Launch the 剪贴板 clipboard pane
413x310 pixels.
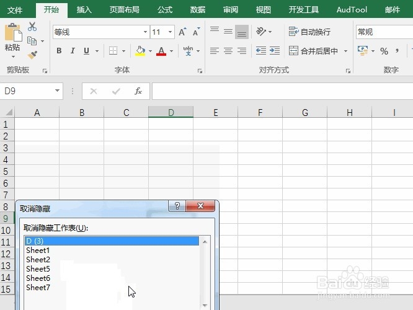[45, 71]
